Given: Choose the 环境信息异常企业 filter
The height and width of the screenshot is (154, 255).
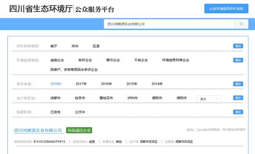Looking at the screenshot, I should tap(176, 60).
